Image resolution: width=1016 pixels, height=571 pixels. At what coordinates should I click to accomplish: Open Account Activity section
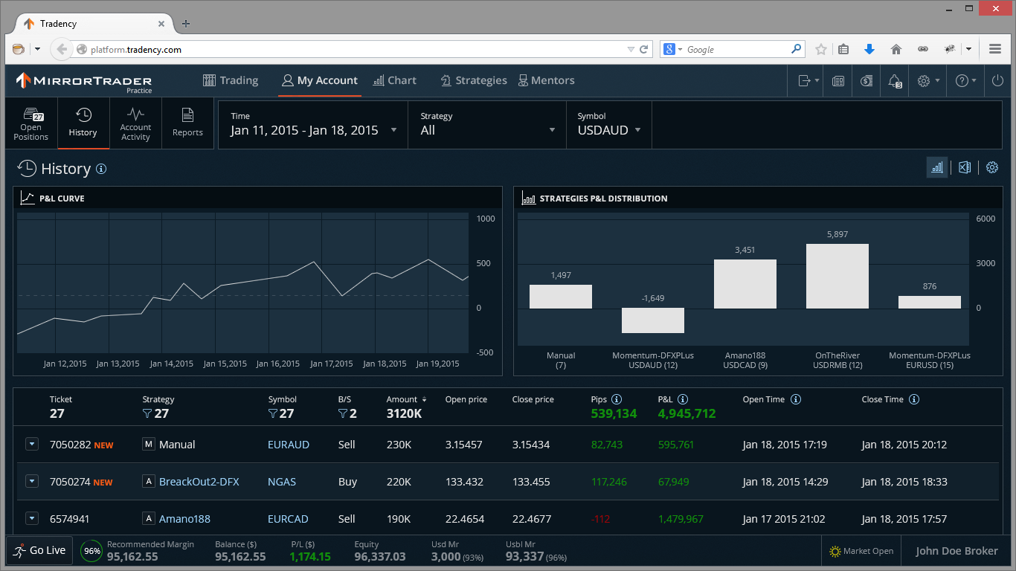pos(135,124)
